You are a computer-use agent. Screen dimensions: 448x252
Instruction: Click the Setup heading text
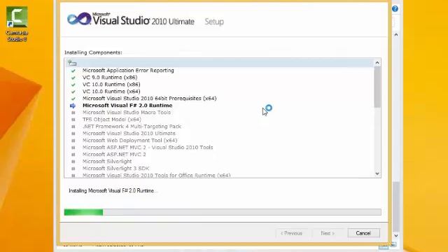[x=214, y=22]
